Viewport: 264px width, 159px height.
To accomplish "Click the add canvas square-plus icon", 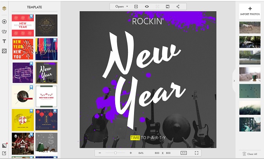I will pyautogui.click(x=136, y=7).
